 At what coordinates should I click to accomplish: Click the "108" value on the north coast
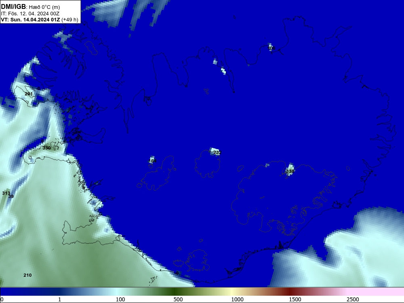click(271, 48)
